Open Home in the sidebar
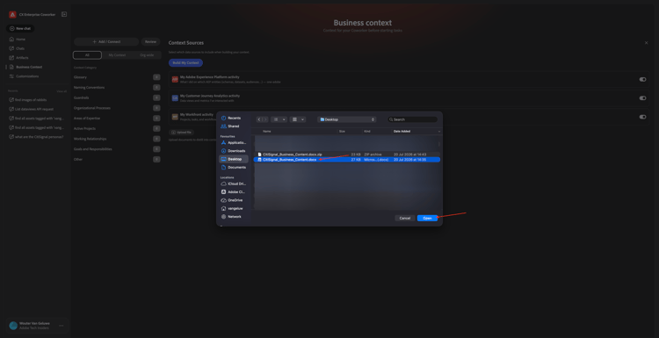Screen dimensions: 659x338 [x=20, y=39]
